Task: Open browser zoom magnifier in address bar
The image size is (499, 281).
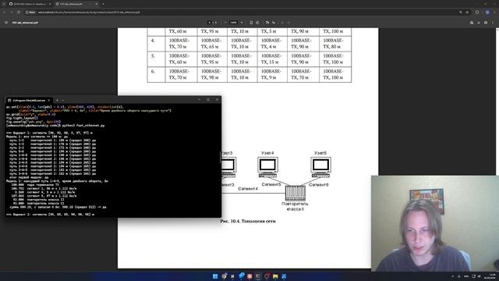Action: coord(461,12)
